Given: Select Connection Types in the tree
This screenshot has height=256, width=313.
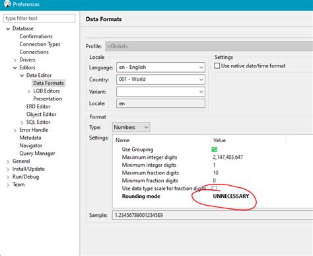Looking at the screenshot, I should (40, 44).
